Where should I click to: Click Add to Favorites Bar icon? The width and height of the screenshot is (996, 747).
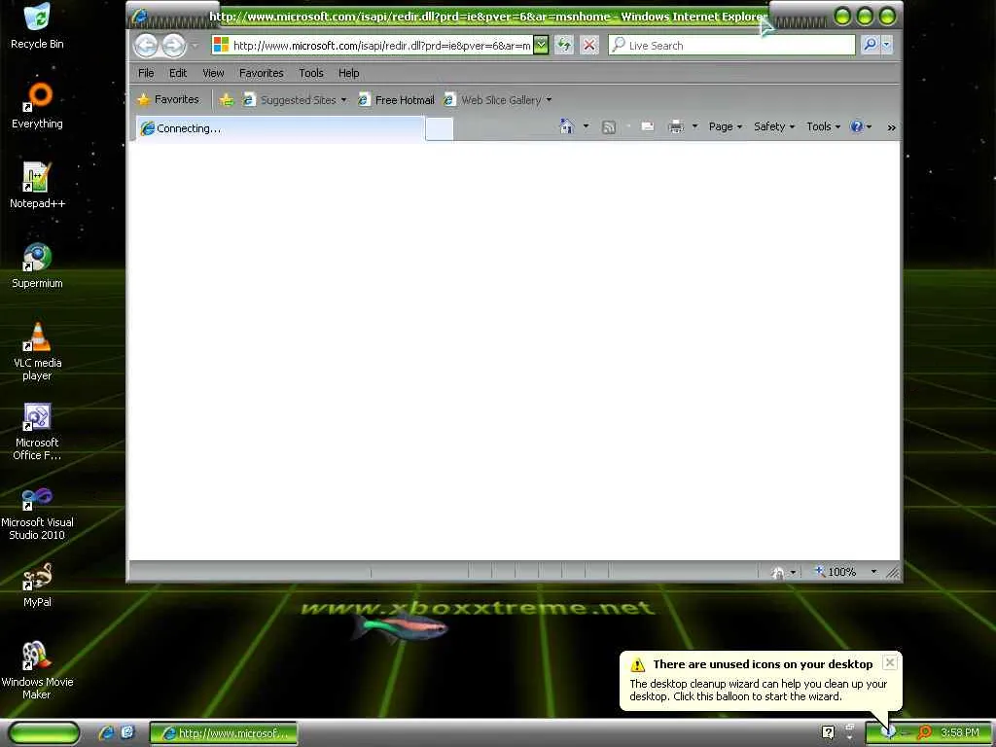(226, 100)
